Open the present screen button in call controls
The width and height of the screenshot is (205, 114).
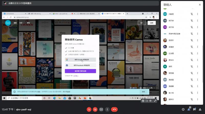point(101,109)
